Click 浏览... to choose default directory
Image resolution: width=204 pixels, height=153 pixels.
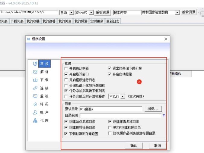[153, 109]
